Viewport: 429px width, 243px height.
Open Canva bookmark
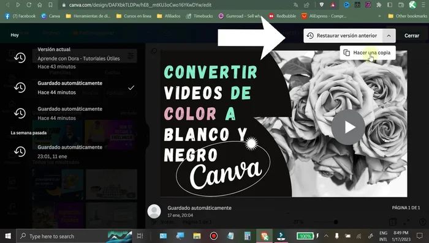point(51,16)
